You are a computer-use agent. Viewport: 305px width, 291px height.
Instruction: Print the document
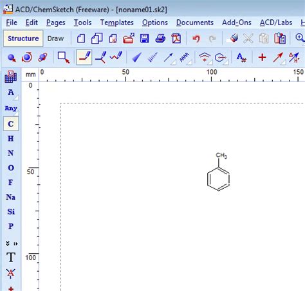160,39
